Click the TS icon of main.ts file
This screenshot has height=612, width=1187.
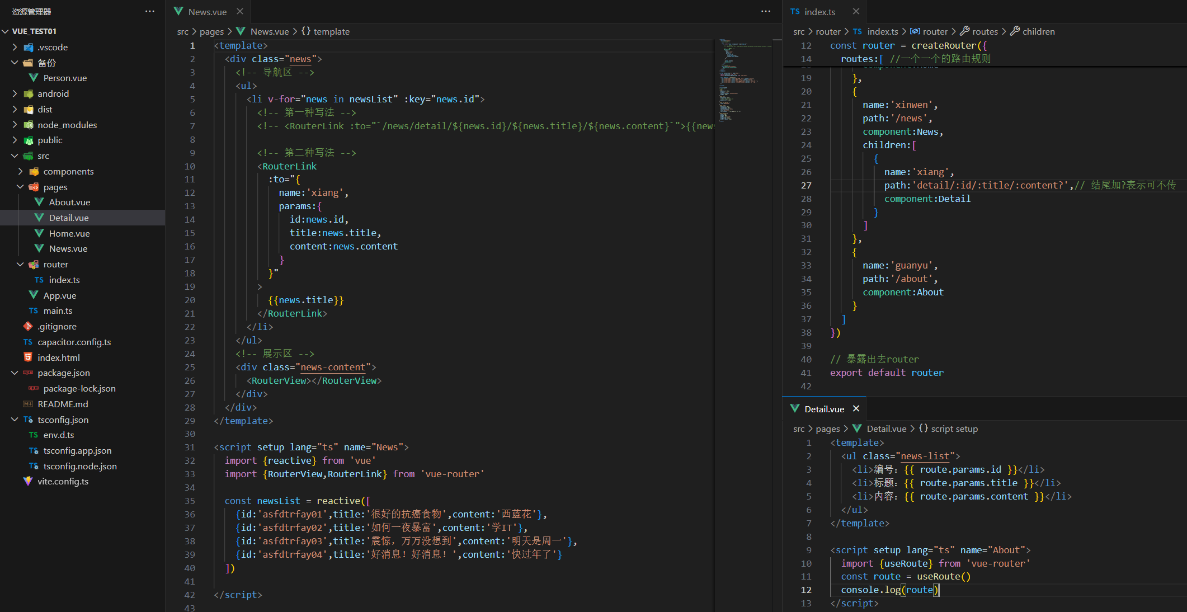(x=34, y=311)
